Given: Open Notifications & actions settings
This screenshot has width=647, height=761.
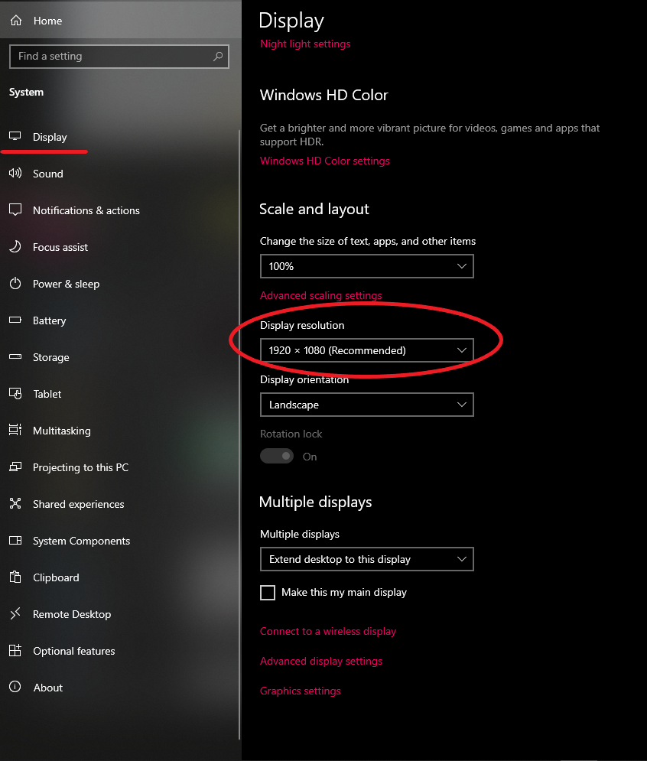Looking at the screenshot, I should [119, 210].
